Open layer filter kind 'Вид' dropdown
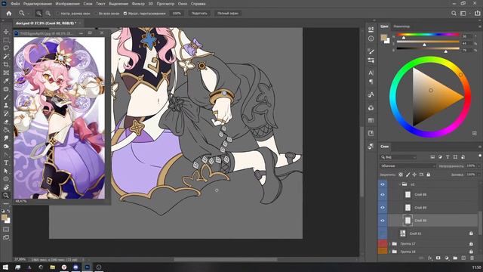The image size is (483, 272). pos(398,157)
